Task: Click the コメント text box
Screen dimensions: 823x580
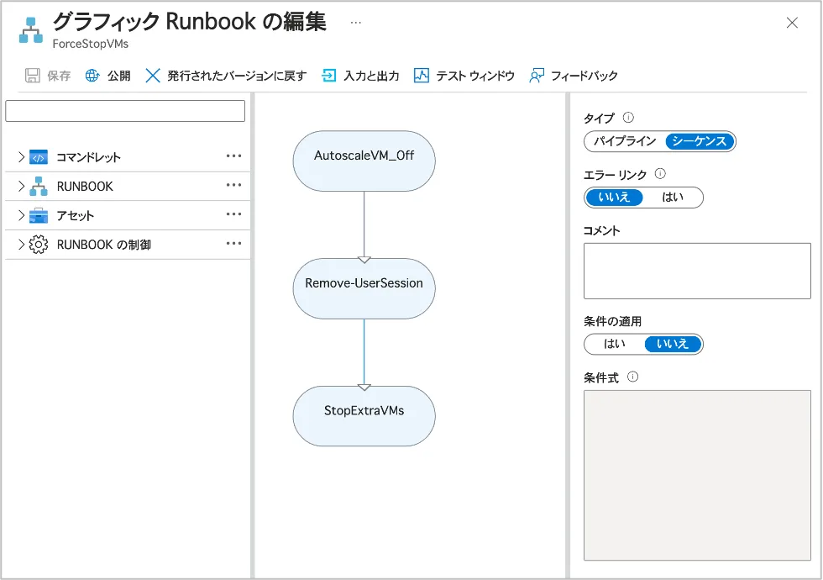Action: click(x=697, y=271)
